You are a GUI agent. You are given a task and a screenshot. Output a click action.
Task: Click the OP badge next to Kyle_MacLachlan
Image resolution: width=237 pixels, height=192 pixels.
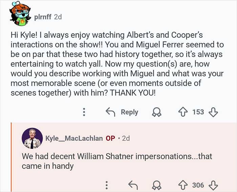point(110,139)
